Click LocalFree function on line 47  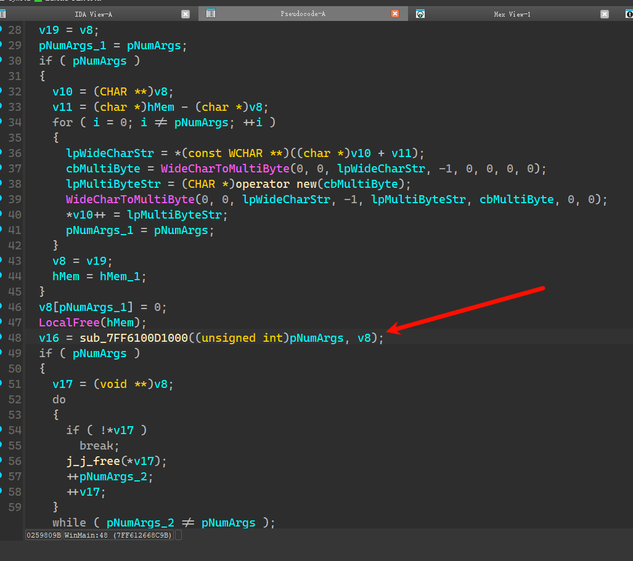69,323
